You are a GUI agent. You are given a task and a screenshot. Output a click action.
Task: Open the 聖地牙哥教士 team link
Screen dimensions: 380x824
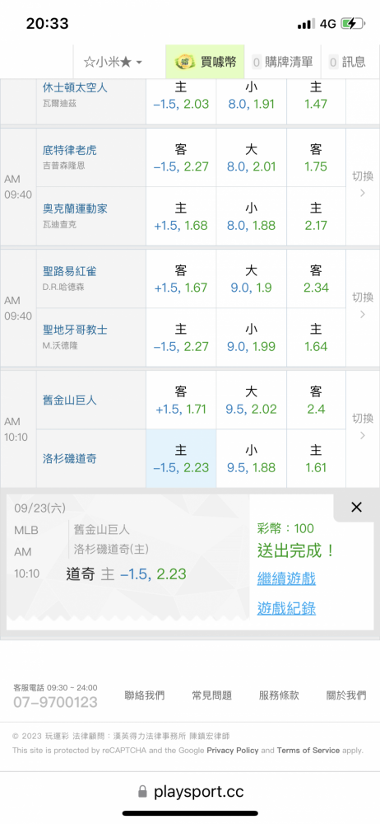tap(75, 330)
